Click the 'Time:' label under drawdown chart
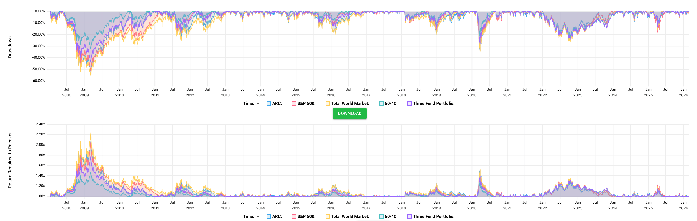The image size is (697, 221). 249,103
